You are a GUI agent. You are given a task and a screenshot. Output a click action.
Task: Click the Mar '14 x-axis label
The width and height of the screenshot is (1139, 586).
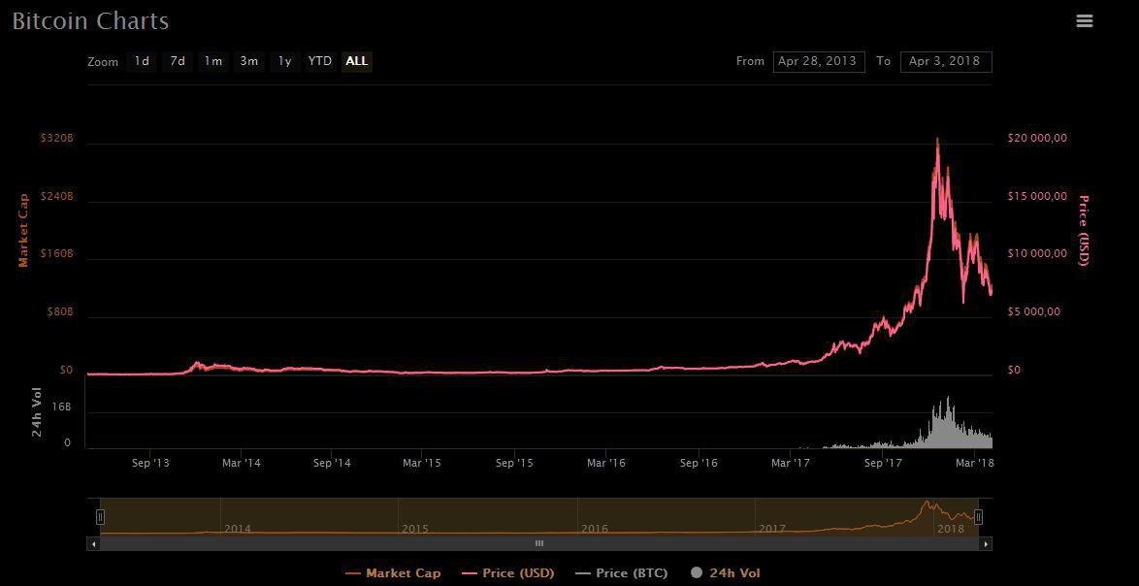(242, 463)
